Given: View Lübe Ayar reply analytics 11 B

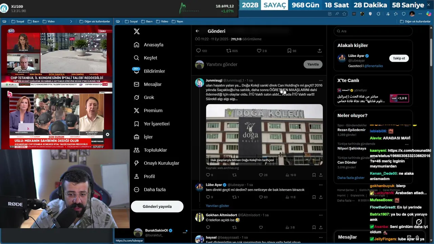Looking at the screenshot, I should 291,197.
